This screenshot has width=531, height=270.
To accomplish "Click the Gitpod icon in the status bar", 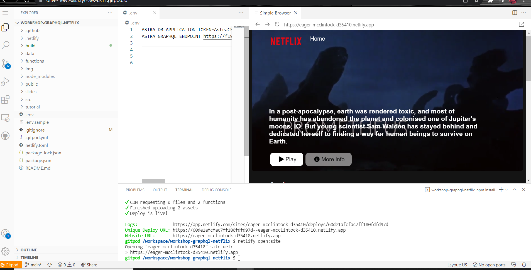I will click(x=10, y=265).
